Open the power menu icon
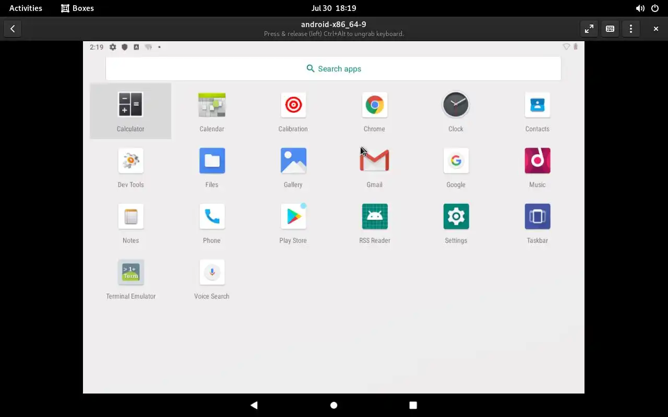This screenshot has width=668, height=417. point(655,8)
